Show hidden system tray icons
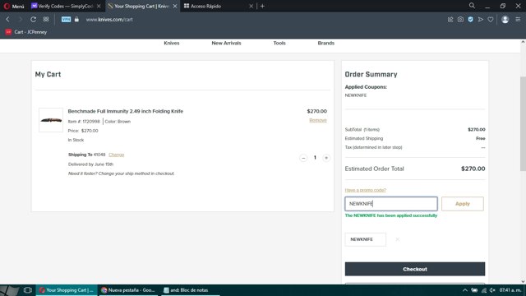Image resolution: width=526 pixels, height=296 pixels. point(464,290)
